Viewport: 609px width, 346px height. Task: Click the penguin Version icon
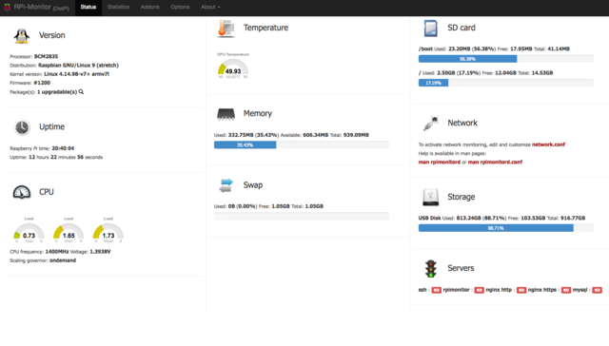22,36
